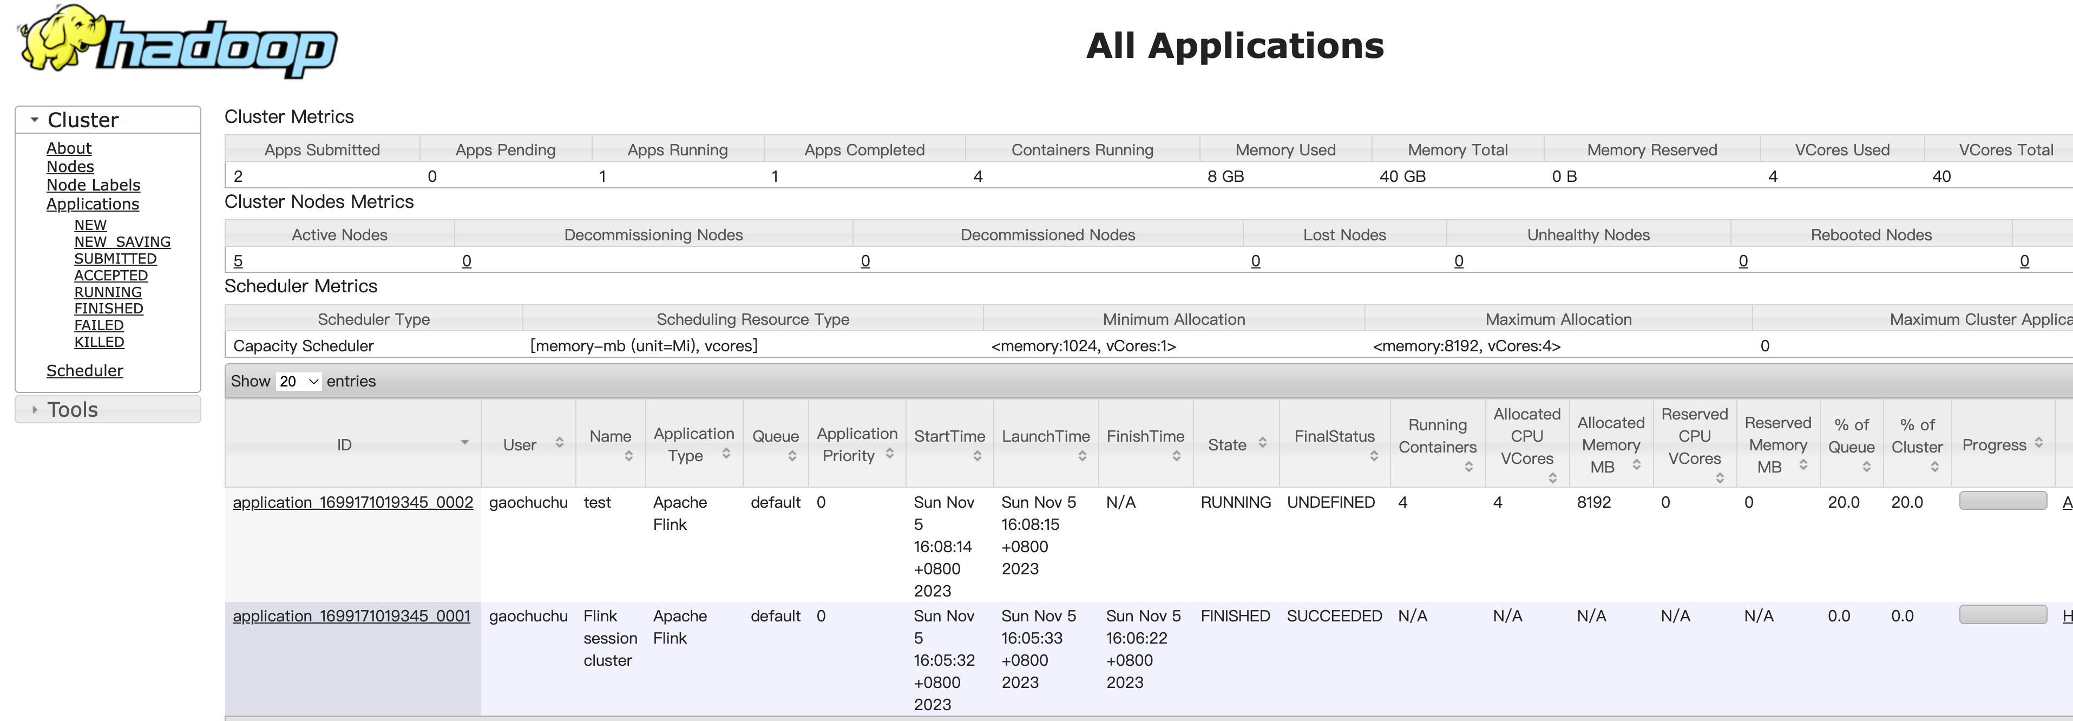Open application_1699171019345_0001 details

tap(351, 617)
